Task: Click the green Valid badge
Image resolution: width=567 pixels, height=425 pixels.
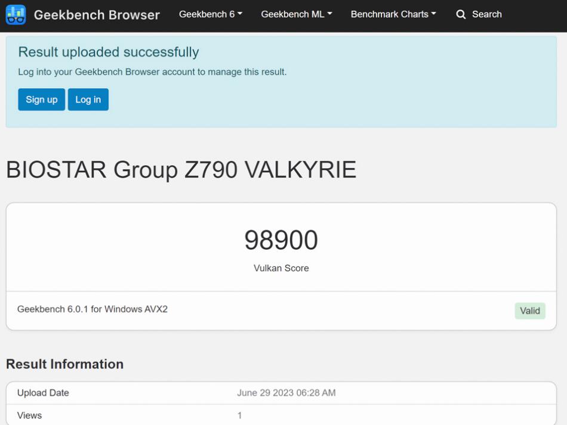Action: pyautogui.click(x=529, y=311)
